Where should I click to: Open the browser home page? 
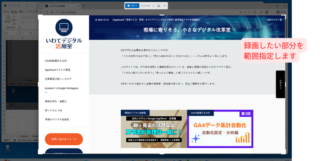tap(52, 12)
